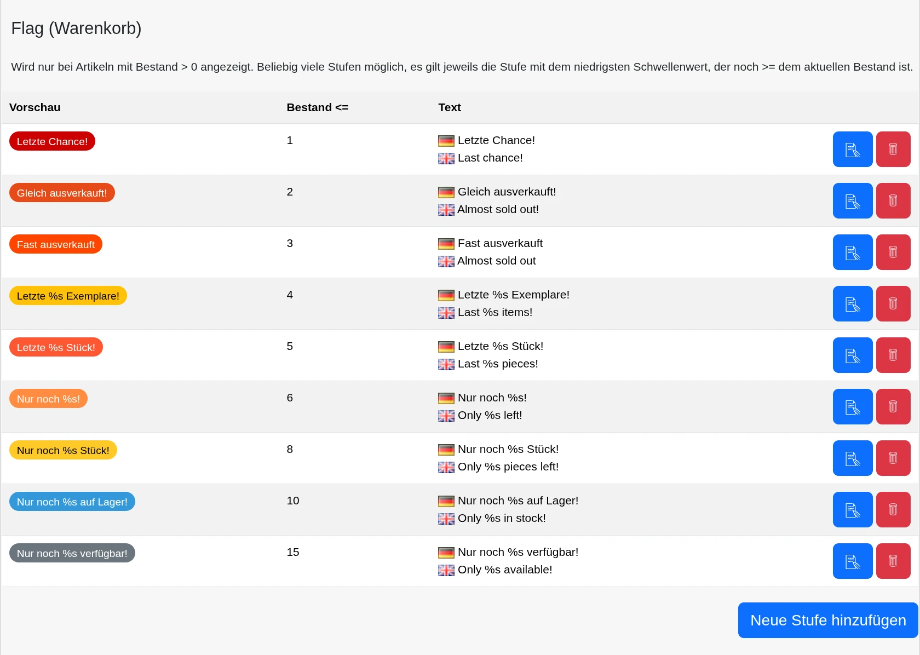
Task: Delete the 'Letzte Chance!' row
Action: (x=893, y=150)
